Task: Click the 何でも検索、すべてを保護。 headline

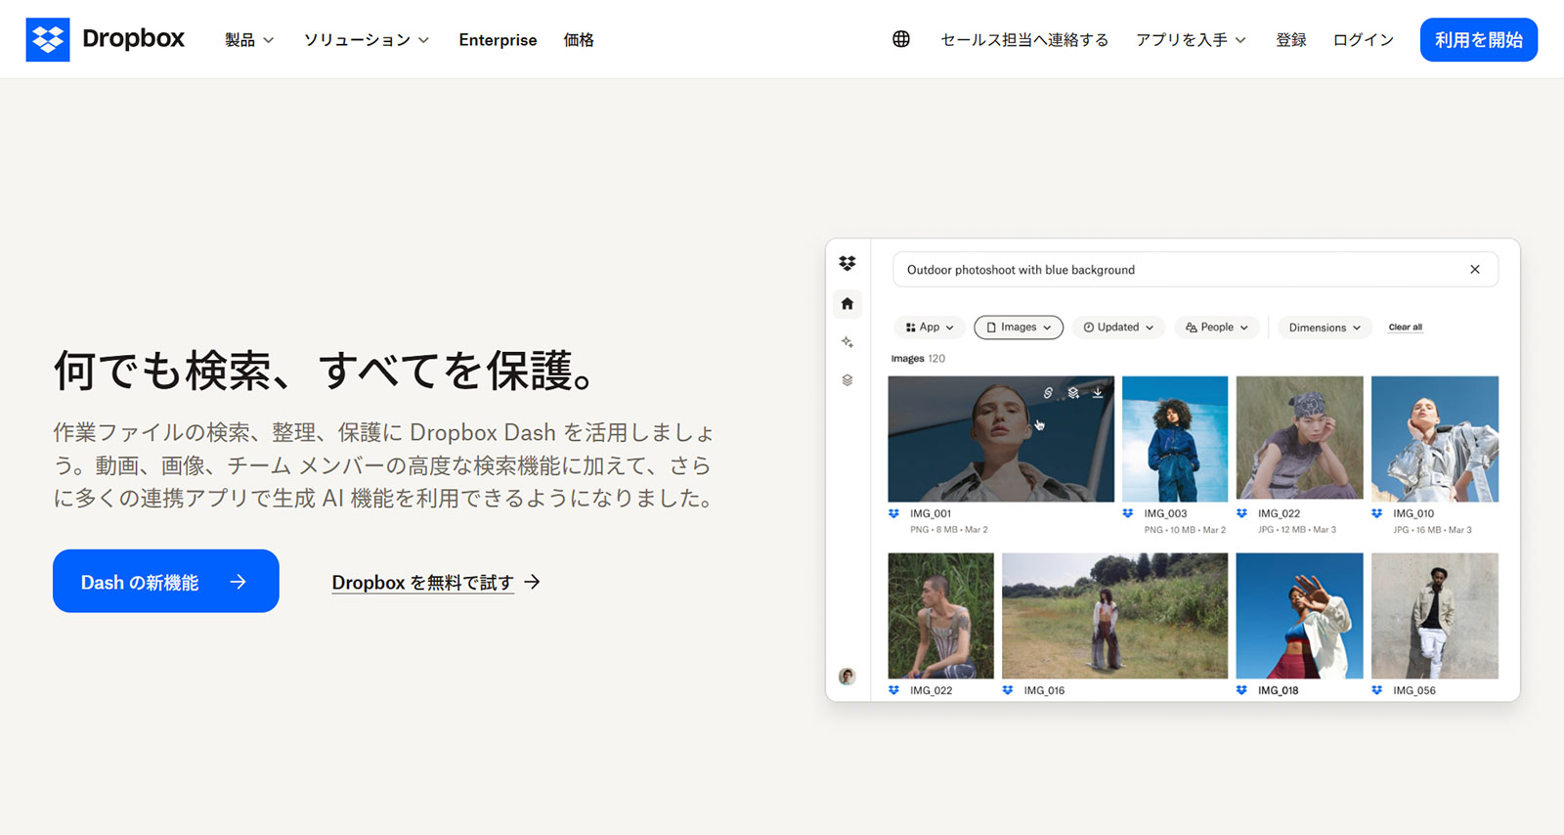Action: tap(324, 371)
